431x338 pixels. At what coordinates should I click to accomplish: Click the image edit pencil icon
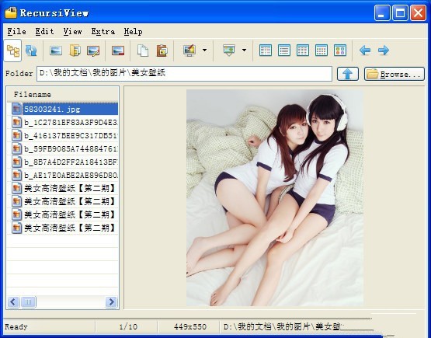tap(93, 51)
